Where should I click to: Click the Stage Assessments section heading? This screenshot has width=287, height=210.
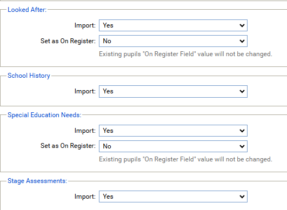(x=37, y=181)
